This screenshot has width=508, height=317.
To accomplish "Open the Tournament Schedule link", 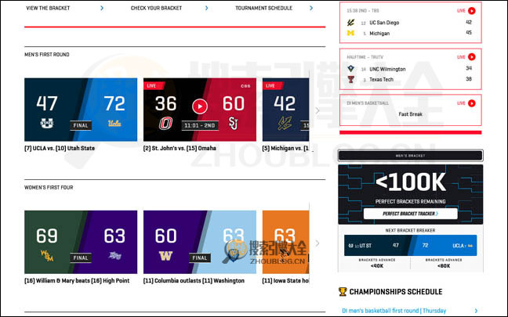I will (263, 8).
